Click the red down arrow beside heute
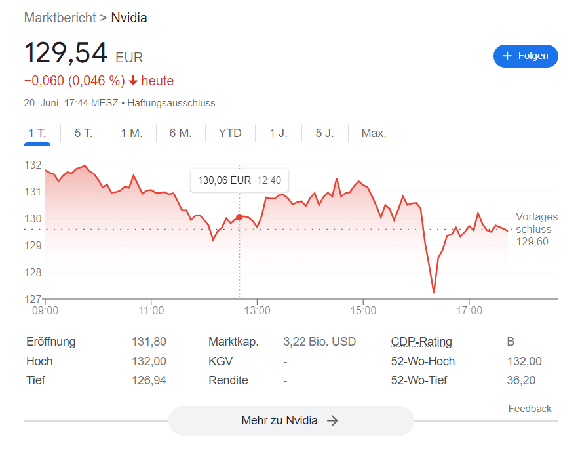The image size is (580, 450). click(133, 81)
